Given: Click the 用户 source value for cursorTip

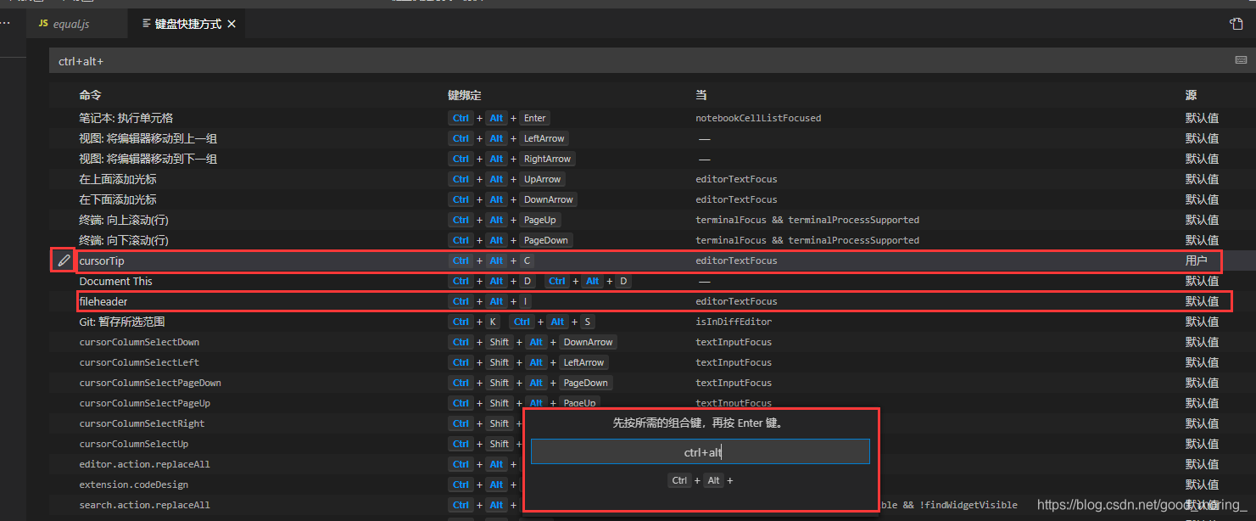Looking at the screenshot, I should click(1197, 260).
